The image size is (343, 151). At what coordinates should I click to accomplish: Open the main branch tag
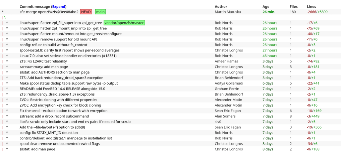[100, 12]
